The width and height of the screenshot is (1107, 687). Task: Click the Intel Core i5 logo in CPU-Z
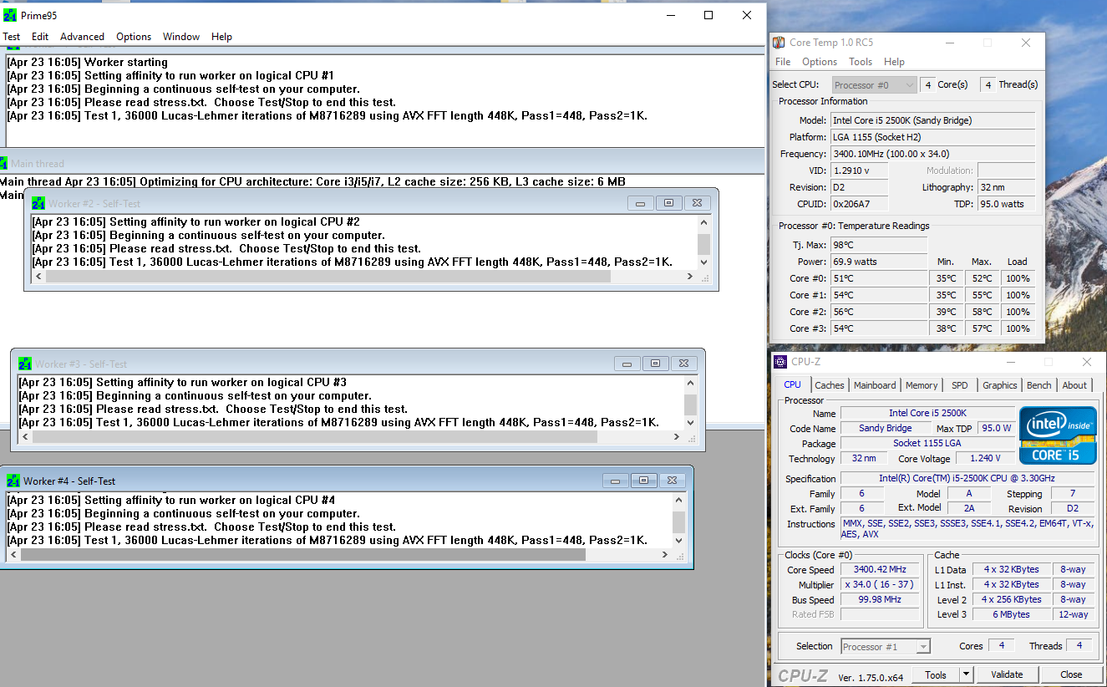(1057, 435)
